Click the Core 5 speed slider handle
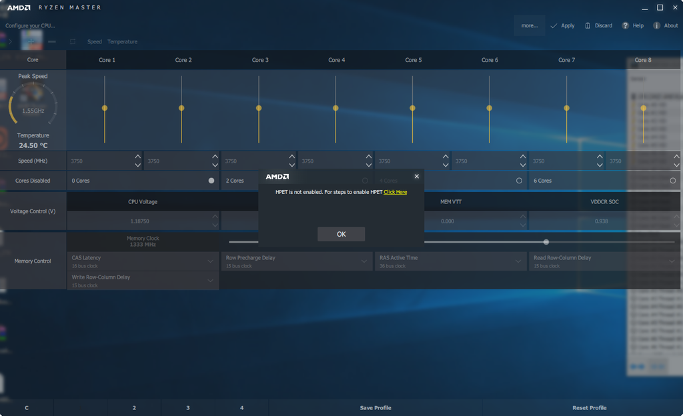Screen dimensions: 683x416 (412, 108)
